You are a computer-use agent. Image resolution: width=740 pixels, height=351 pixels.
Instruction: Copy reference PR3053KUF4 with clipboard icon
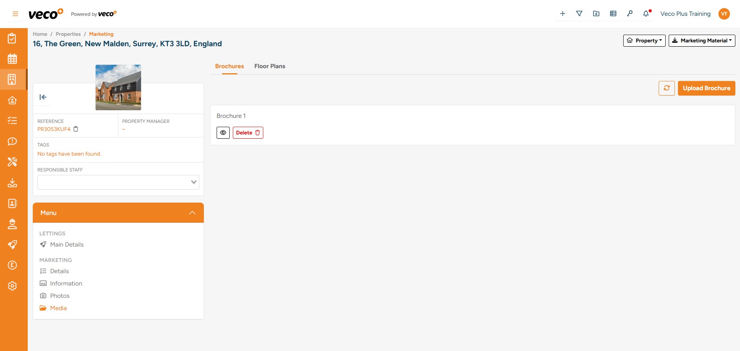pos(76,129)
